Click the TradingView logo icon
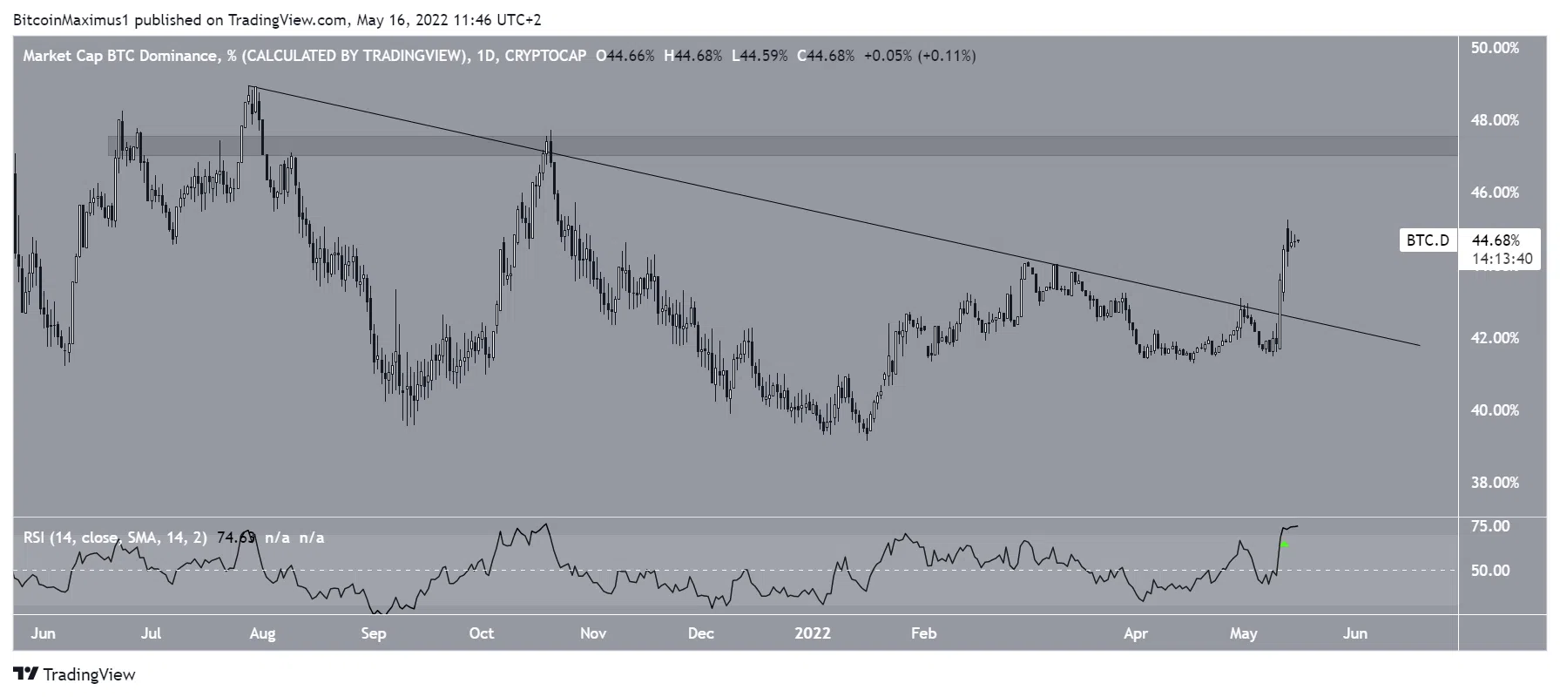Image resolution: width=1560 pixels, height=697 pixels. [26, 674]
